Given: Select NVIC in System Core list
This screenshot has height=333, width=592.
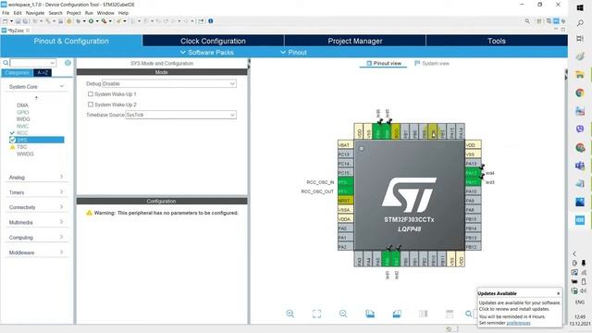Looking at the screenshot, I should (x=22, y=126).
